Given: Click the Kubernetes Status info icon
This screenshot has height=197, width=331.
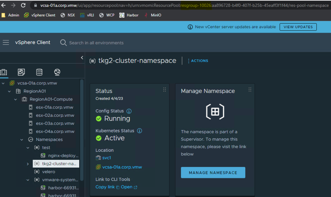Looking at the screenshot, I should click(x=139, y=131).
